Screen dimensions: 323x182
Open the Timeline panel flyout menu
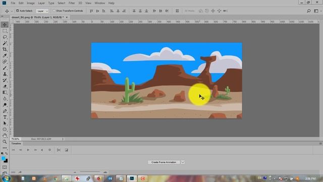pyautogui.click(x=320, y=144)
